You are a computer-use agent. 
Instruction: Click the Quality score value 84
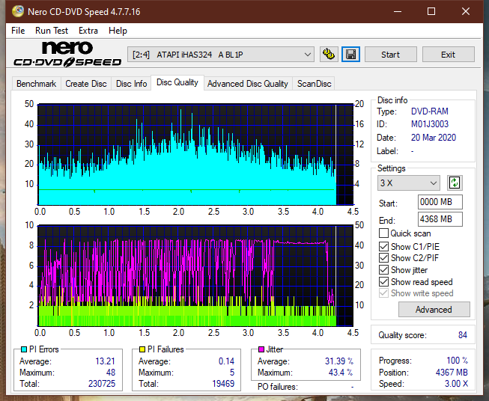463,335
